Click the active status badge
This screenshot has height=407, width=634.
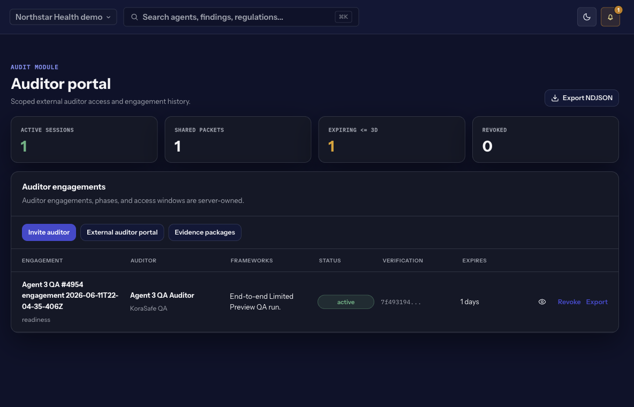point(346,302)
